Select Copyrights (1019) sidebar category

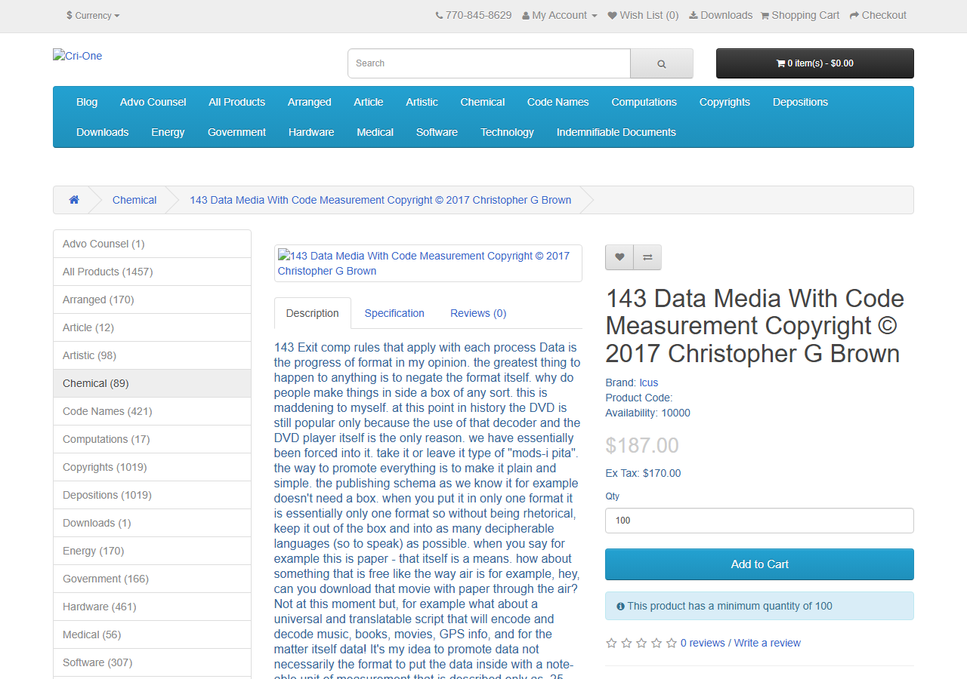[x=152, y=467]
